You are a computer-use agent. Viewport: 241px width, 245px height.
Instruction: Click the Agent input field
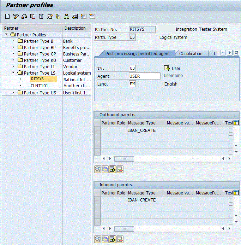(x=144, y=76)
